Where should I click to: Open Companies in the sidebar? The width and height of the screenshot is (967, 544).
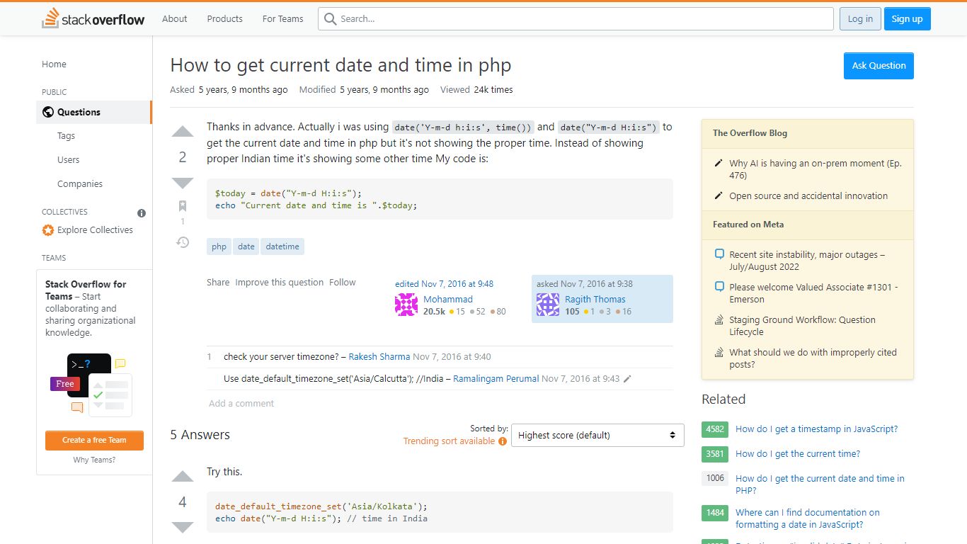tap(80, 184)
